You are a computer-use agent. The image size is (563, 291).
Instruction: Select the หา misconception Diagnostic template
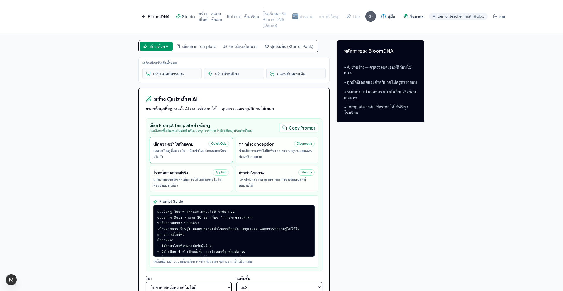coord(277,150)
